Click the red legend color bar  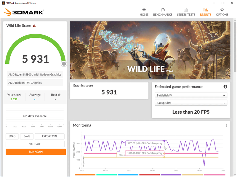point(150,175)
